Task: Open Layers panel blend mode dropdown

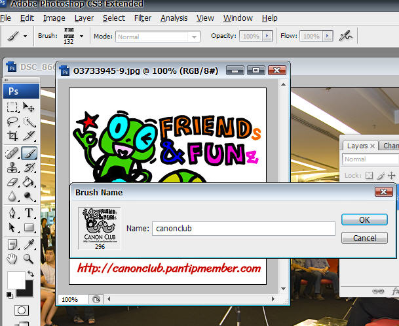Action: 370,159
